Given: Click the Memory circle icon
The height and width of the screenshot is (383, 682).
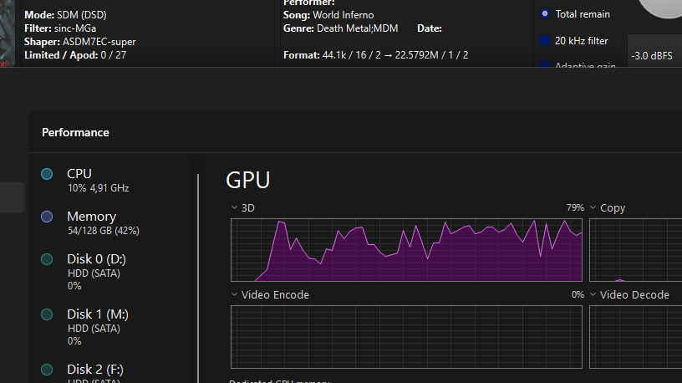Looking at the screenshot, I should click(x=47, y=217).
